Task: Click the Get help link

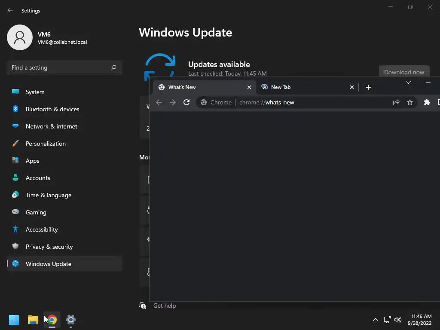Action: (165, 306)
